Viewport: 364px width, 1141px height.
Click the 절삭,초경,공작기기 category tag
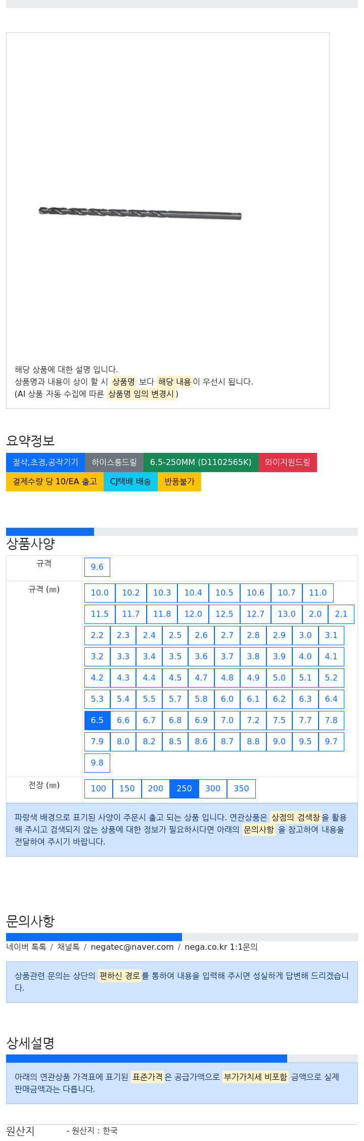point(45,462)
